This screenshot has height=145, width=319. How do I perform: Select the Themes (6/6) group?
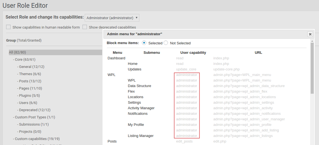coord(29,74)
